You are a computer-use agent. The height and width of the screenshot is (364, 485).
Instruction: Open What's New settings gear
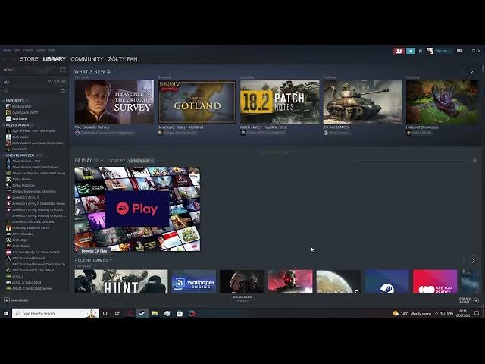pyautogui.click(x=108, y=71)
